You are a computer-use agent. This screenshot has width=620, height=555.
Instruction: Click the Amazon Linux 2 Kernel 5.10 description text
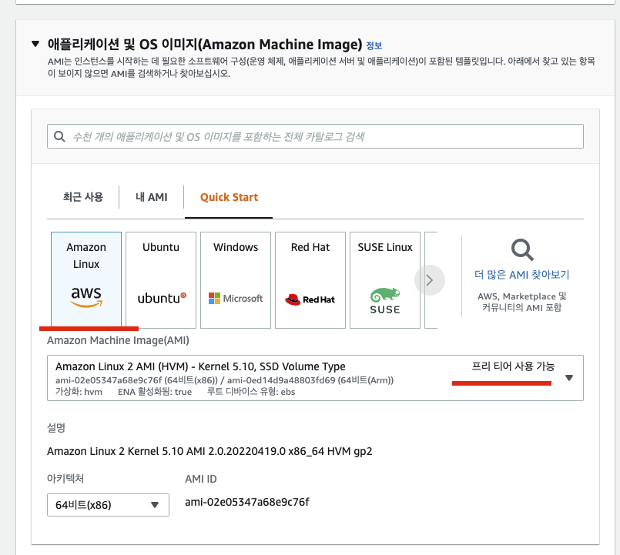[x=209, y=451]
